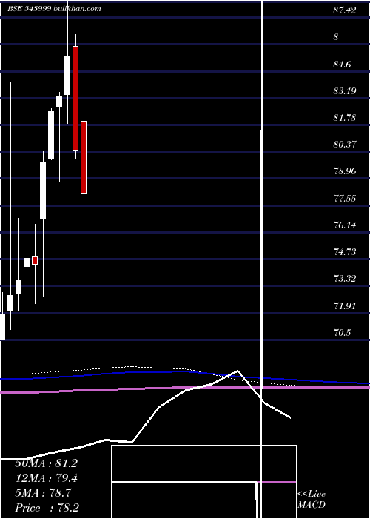Click the small red candlestick near 74.73
This screenshot has height=519, width=370.
point(35,260)
